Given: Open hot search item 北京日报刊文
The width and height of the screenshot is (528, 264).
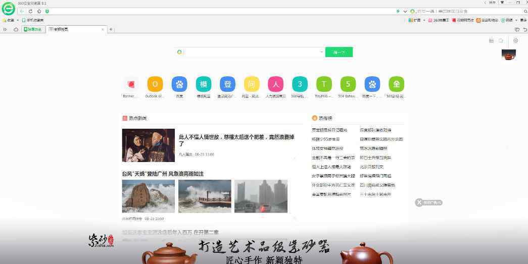Looking at the screenshot, I should pos(372,167).
